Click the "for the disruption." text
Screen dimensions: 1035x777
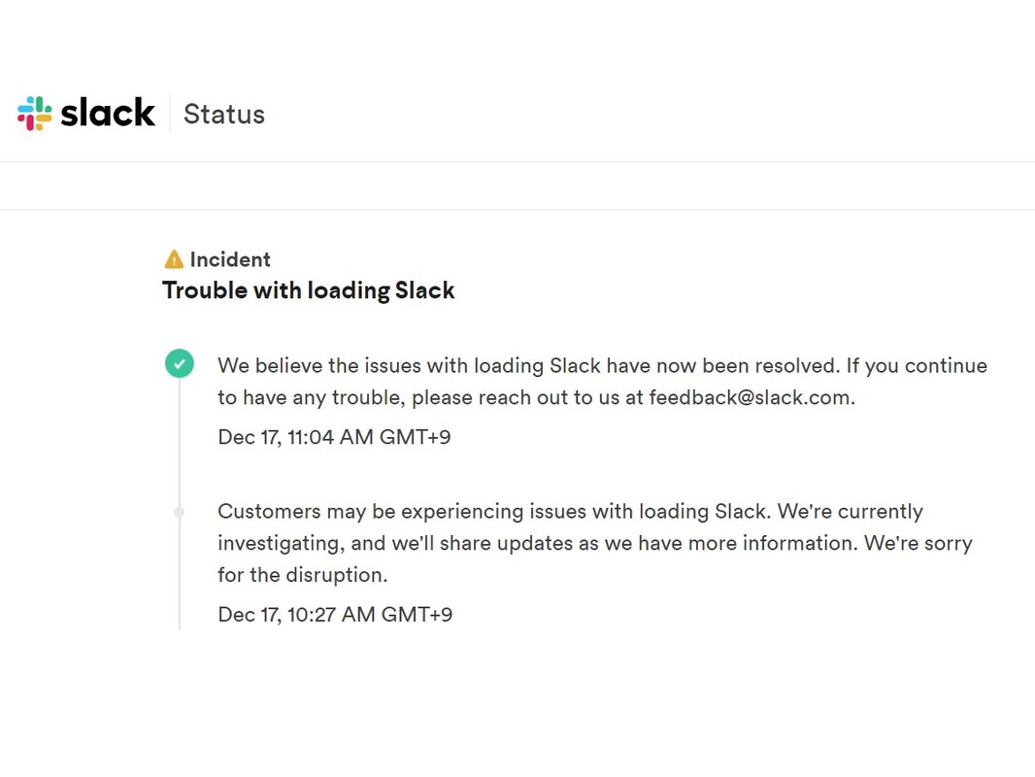coord(303,574)
